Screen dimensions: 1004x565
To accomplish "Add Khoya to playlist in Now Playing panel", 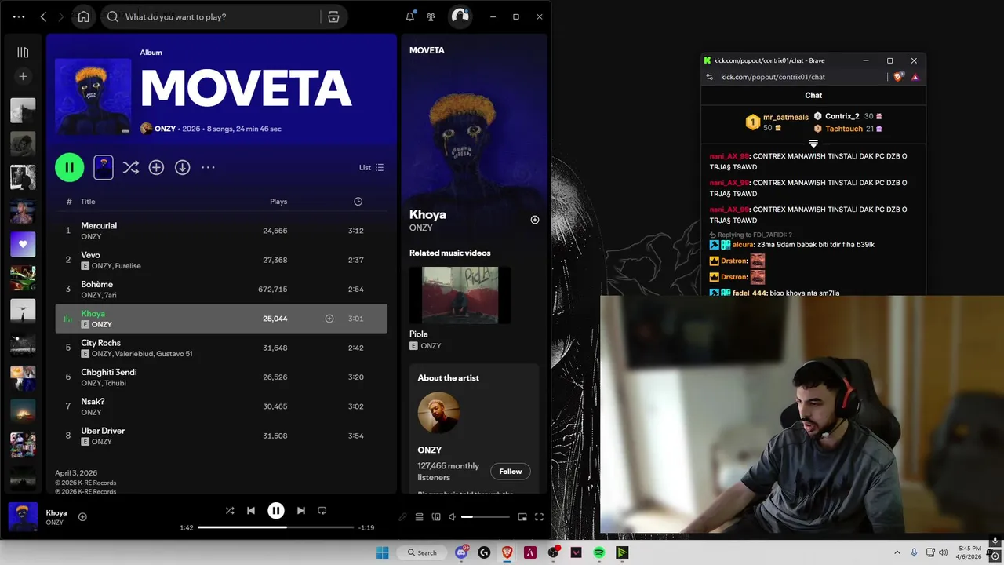I will 535,220.
